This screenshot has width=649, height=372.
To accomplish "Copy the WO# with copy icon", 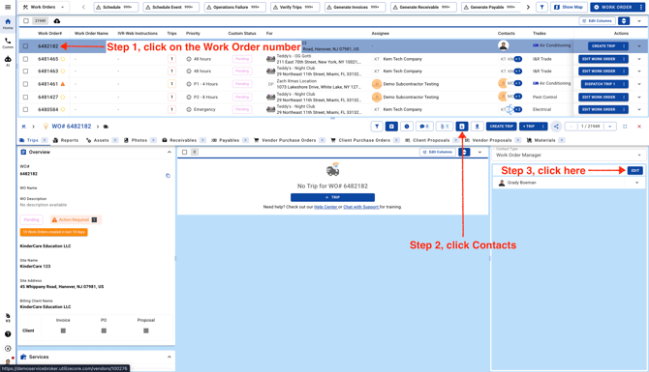I will pos(168,176).
